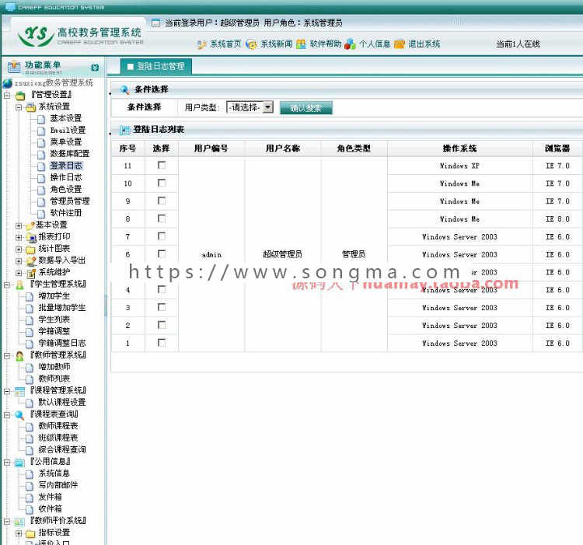Open 管理员管理 in the menu tree
This screenshot has width=583, height=545.
(70, 201)
